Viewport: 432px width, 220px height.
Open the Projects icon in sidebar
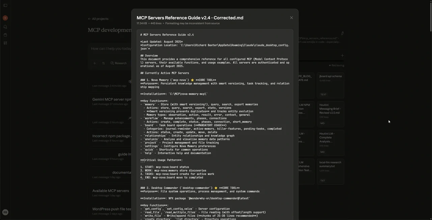[5, 35]
